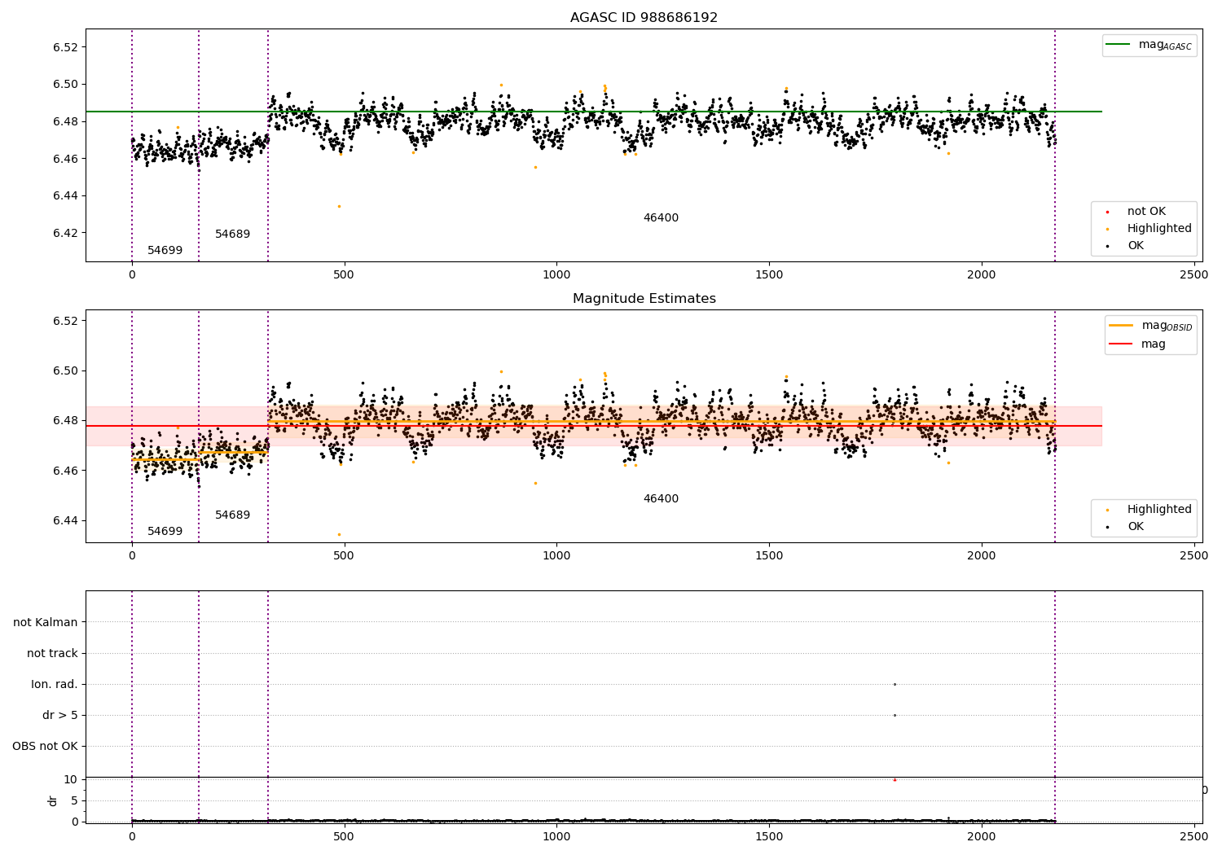
Task: Click OBSID label 46400 in Magnitude Estimates plot
Action: click(x=661, y=499)
